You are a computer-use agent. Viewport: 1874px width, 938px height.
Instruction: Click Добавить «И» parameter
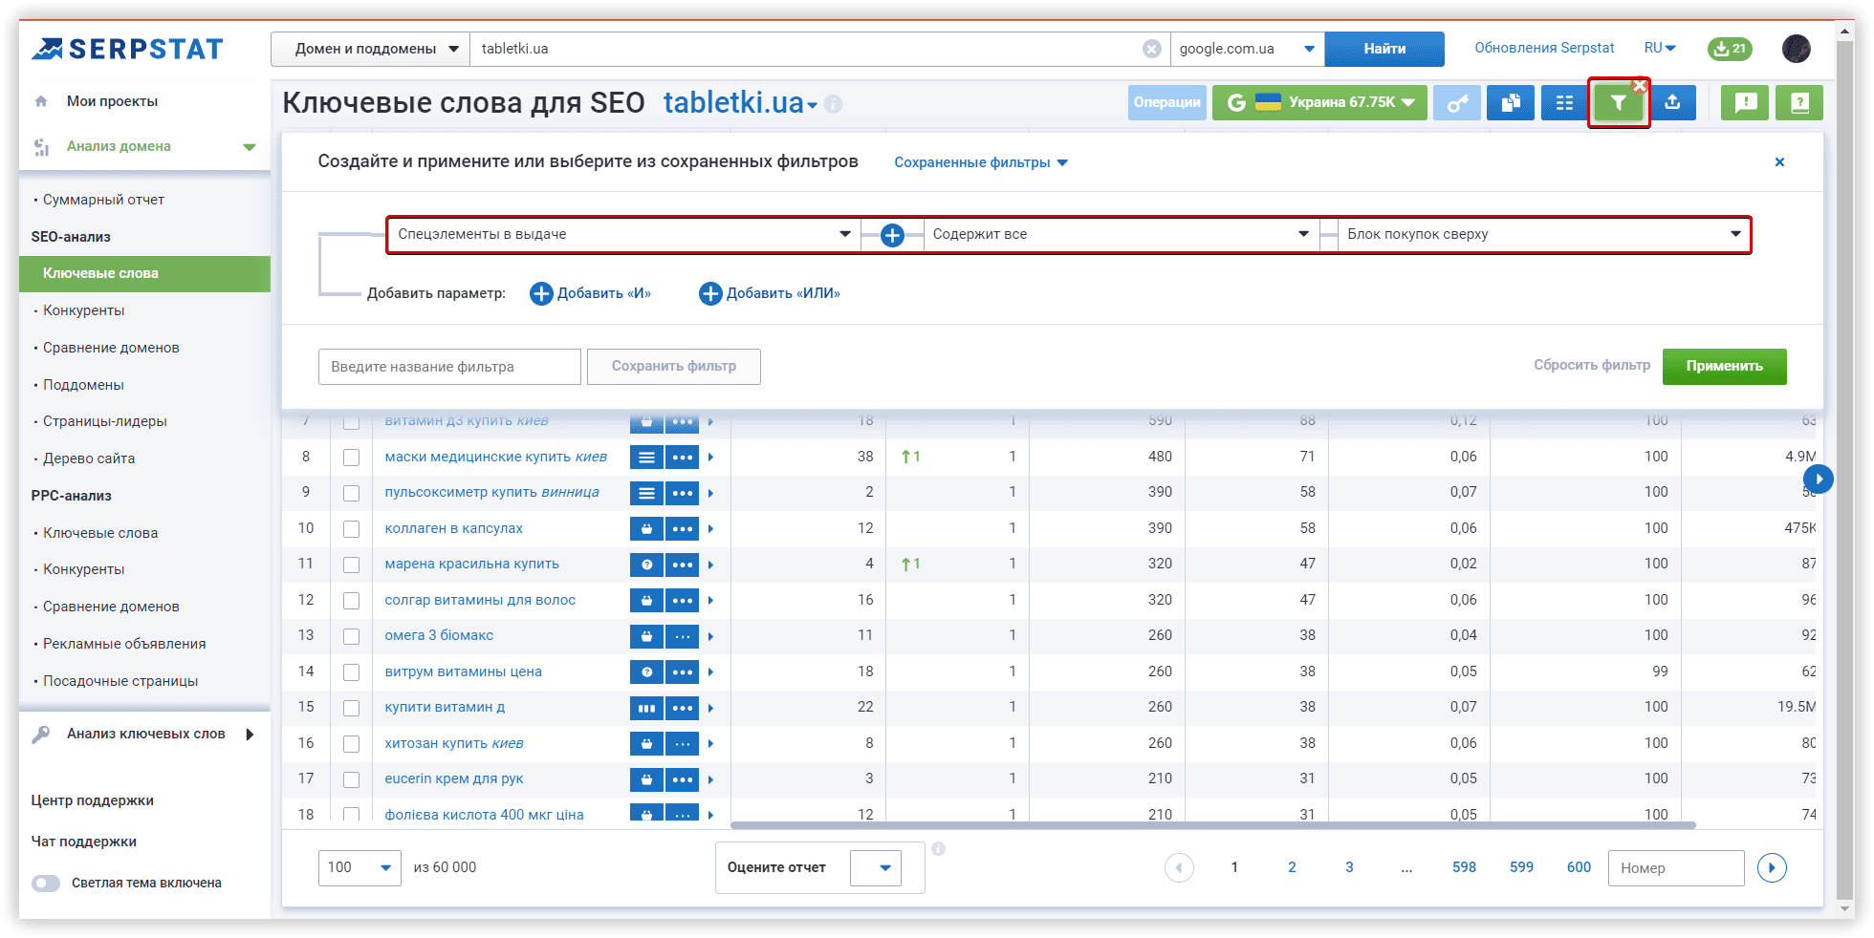pyautogui.click(x=591, y=293)
